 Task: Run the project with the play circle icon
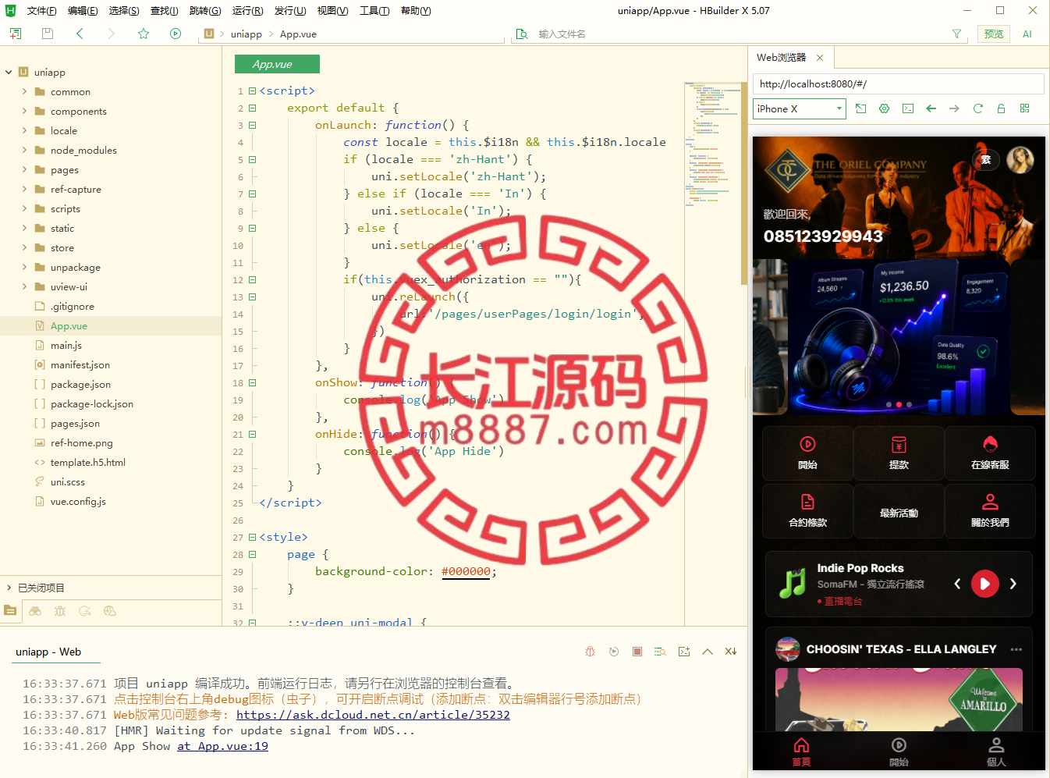(x=176, y=34)
